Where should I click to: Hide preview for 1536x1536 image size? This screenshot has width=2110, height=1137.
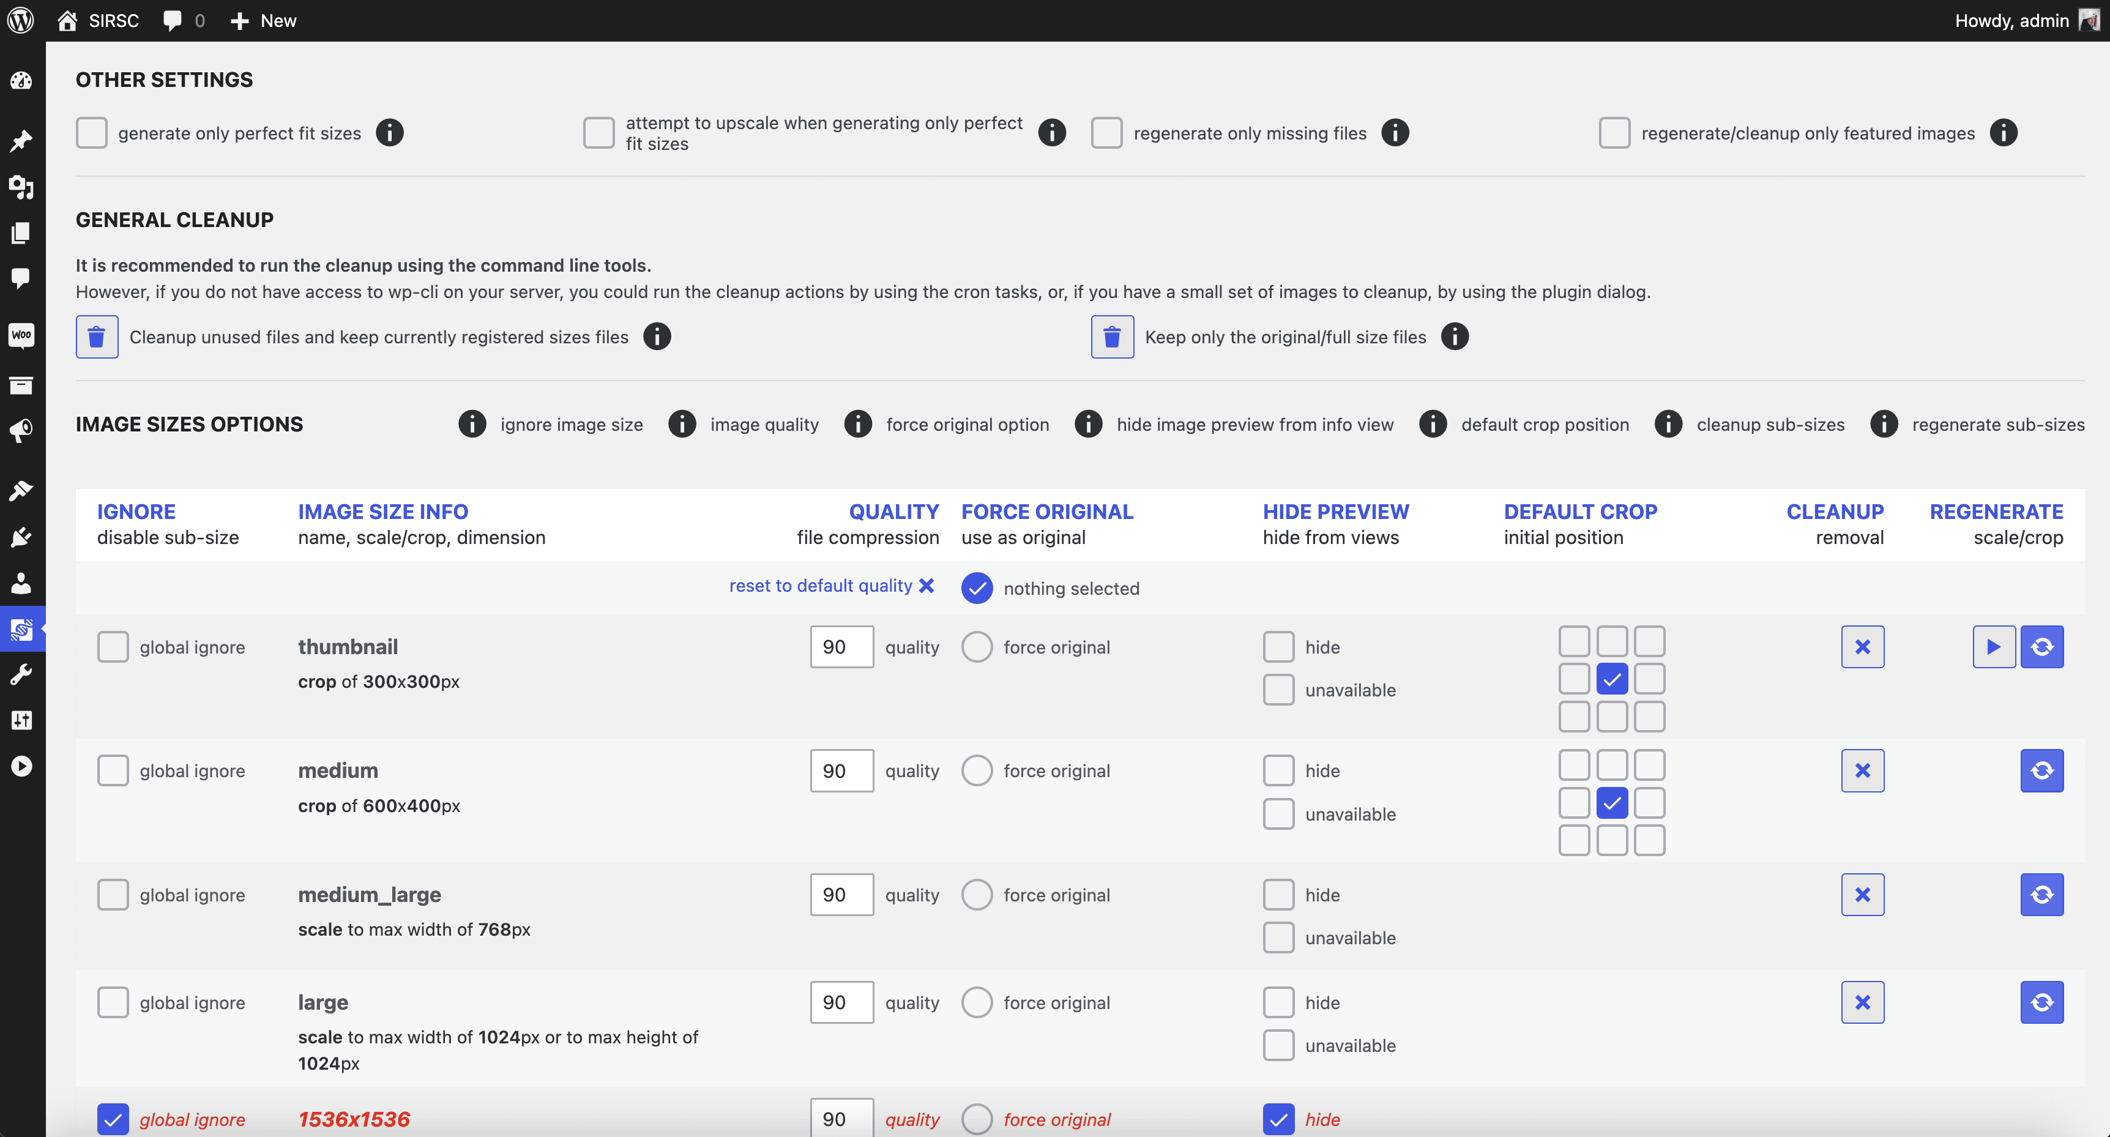pos(1277,1117)
